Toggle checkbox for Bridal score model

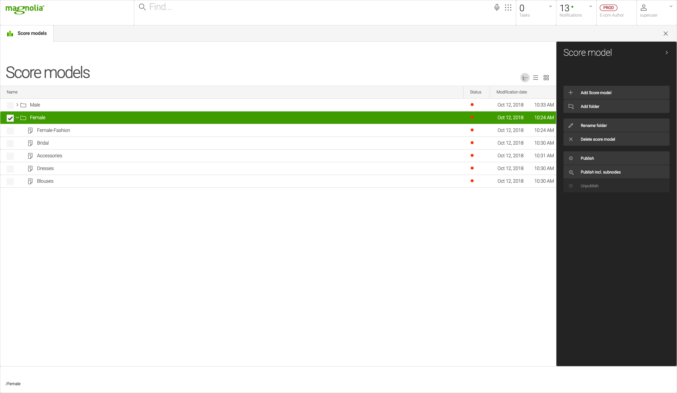10,143
